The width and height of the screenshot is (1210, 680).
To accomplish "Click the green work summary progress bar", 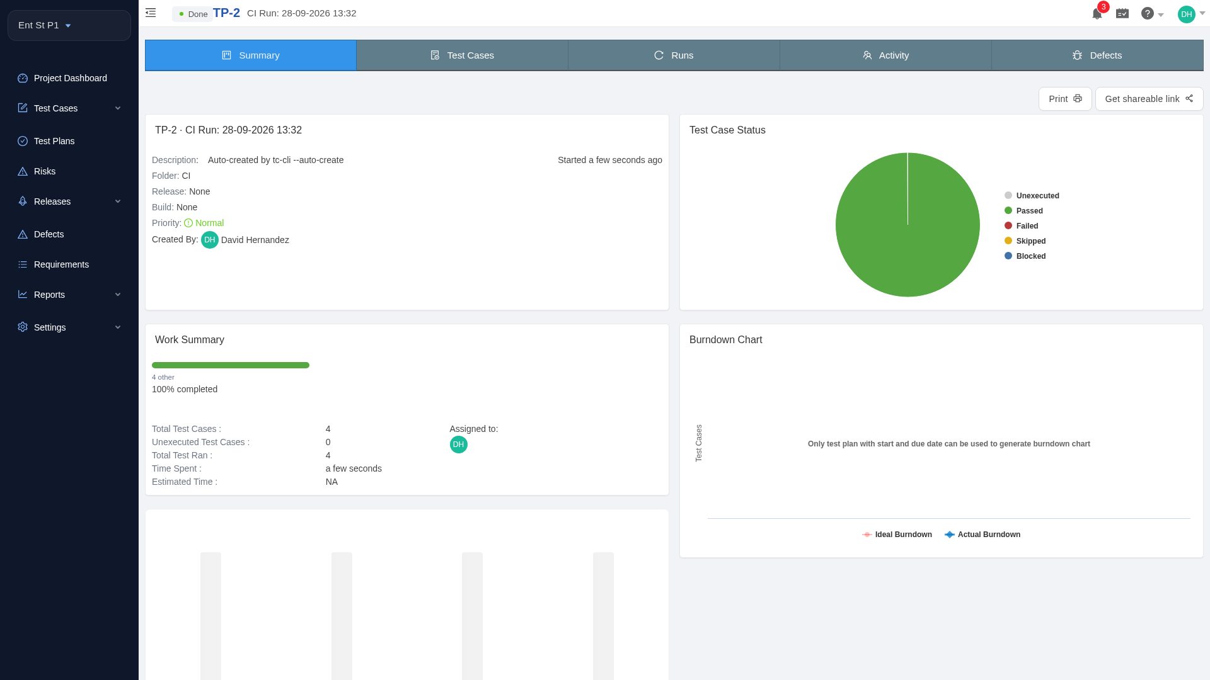I will click(231, 365).
